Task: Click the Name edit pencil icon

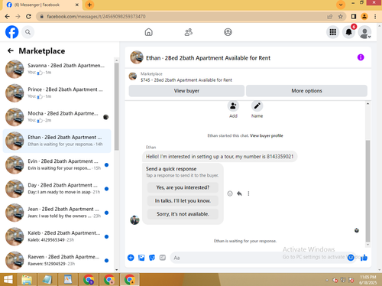Action: click(x=257, y=106)
